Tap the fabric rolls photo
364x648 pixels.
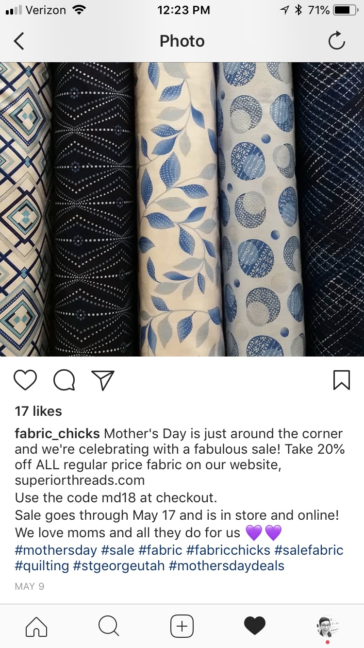tap(182, 209)
